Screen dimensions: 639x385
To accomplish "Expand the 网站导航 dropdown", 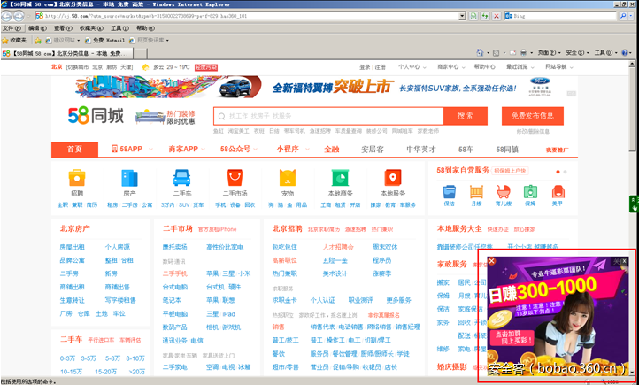I will pos(558,66).
